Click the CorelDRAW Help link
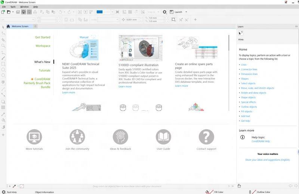 point(261,141)
